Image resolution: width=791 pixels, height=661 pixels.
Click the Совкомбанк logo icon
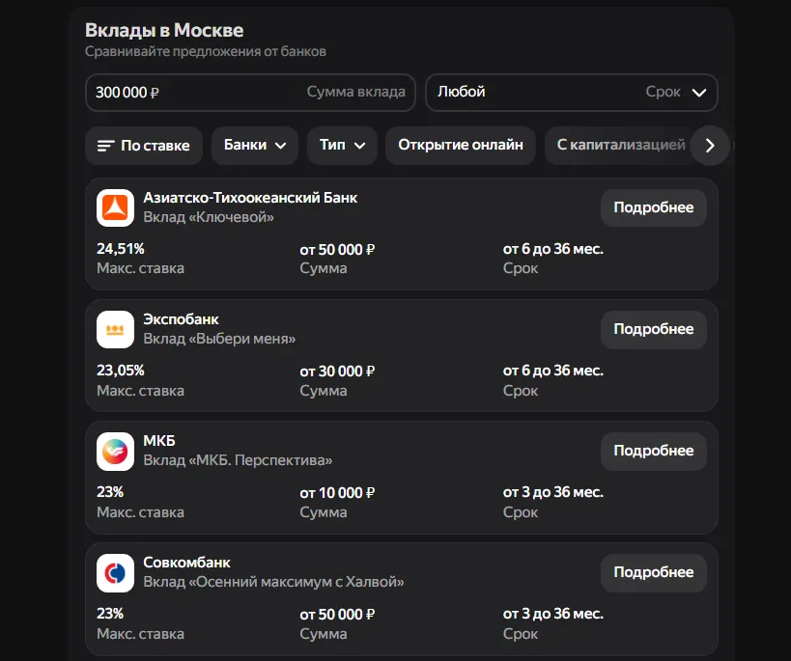[116, 573]
